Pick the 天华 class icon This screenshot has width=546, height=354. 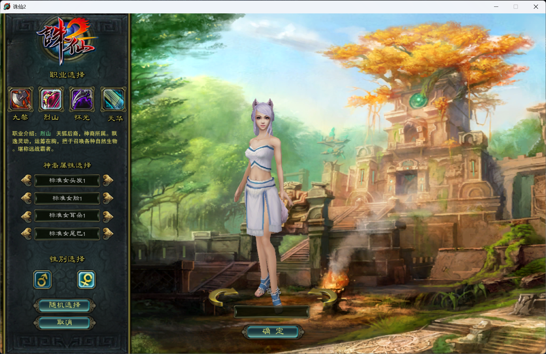[113, 99]
